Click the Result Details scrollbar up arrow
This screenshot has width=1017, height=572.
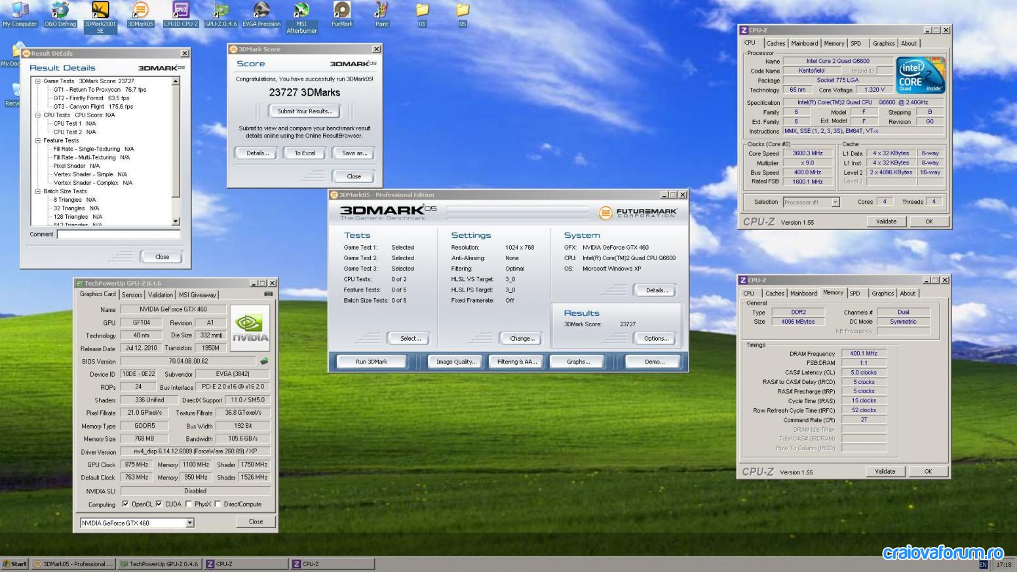click(176, 81)
